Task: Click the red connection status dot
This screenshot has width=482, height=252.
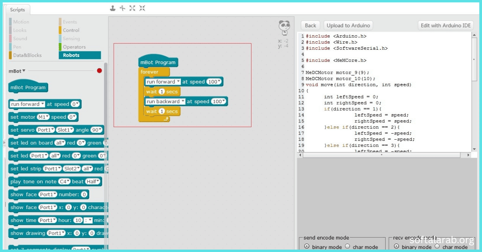Action: point(99,71)
